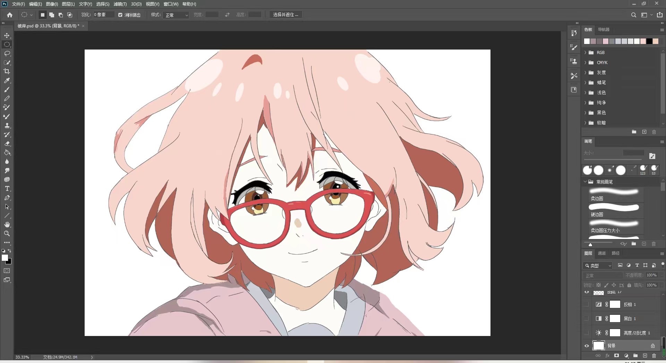Screen dimensions: 666x363
Task: Open the 样式 style dropdown
Action: pyautogui.click(x=176, y=15)
